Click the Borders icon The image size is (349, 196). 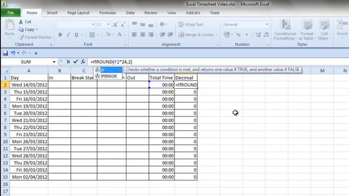coord(92,35)
